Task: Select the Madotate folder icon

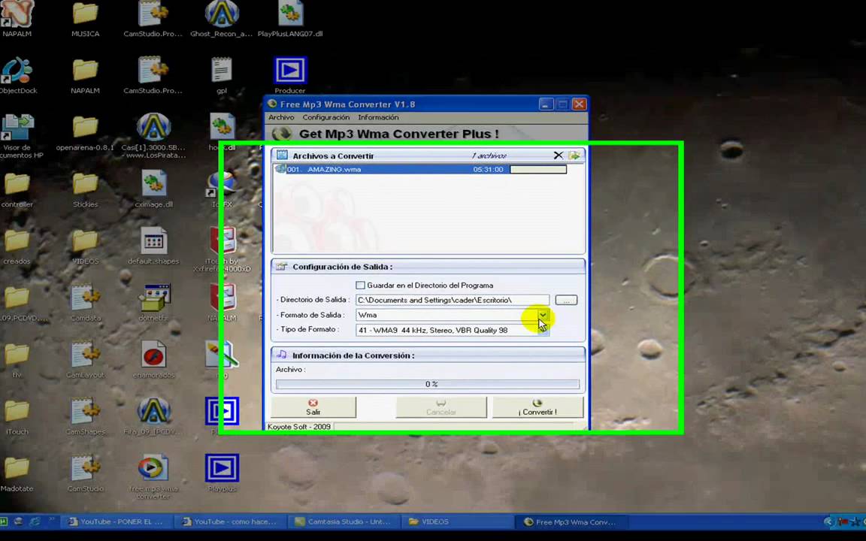Action: pyautogui.click(x=17, y=469)
